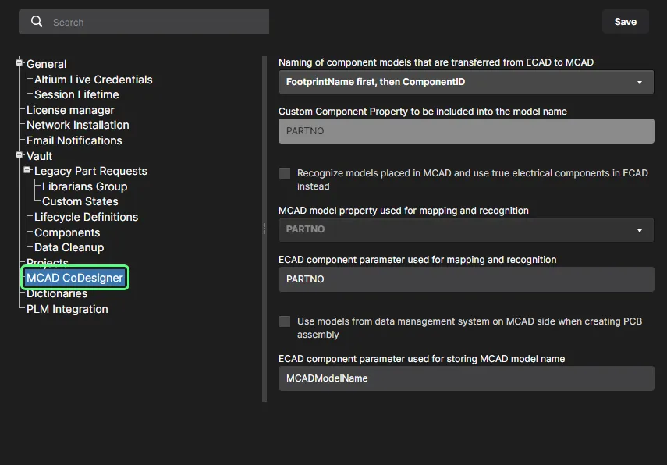Viewport: 667px width, 465px height.
Task: Select Lifecycle Definitions item
Action: [x=86, y=217]
